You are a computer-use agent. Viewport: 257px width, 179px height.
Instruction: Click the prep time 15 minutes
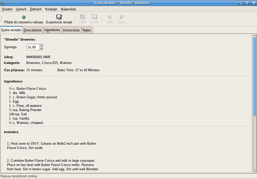[34, 70]
